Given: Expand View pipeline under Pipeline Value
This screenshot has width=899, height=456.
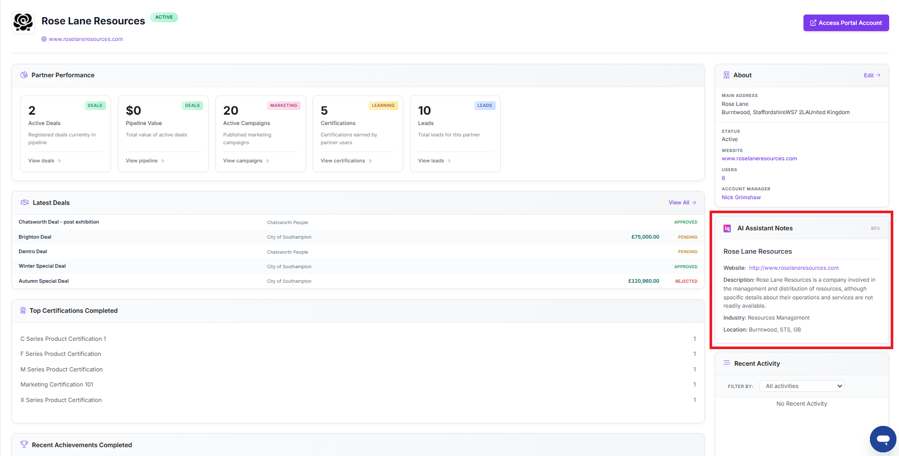Looking at the screenshot, I should [x=145, y=161].
